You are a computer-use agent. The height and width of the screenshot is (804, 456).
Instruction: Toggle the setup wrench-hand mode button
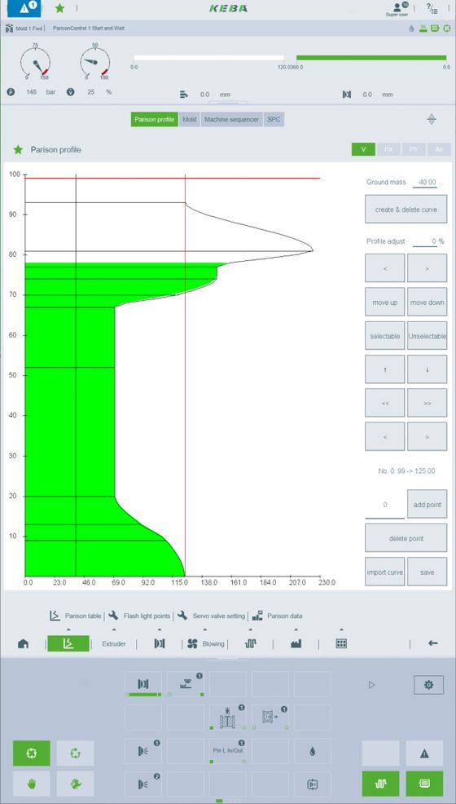click(x=75, y=784)
